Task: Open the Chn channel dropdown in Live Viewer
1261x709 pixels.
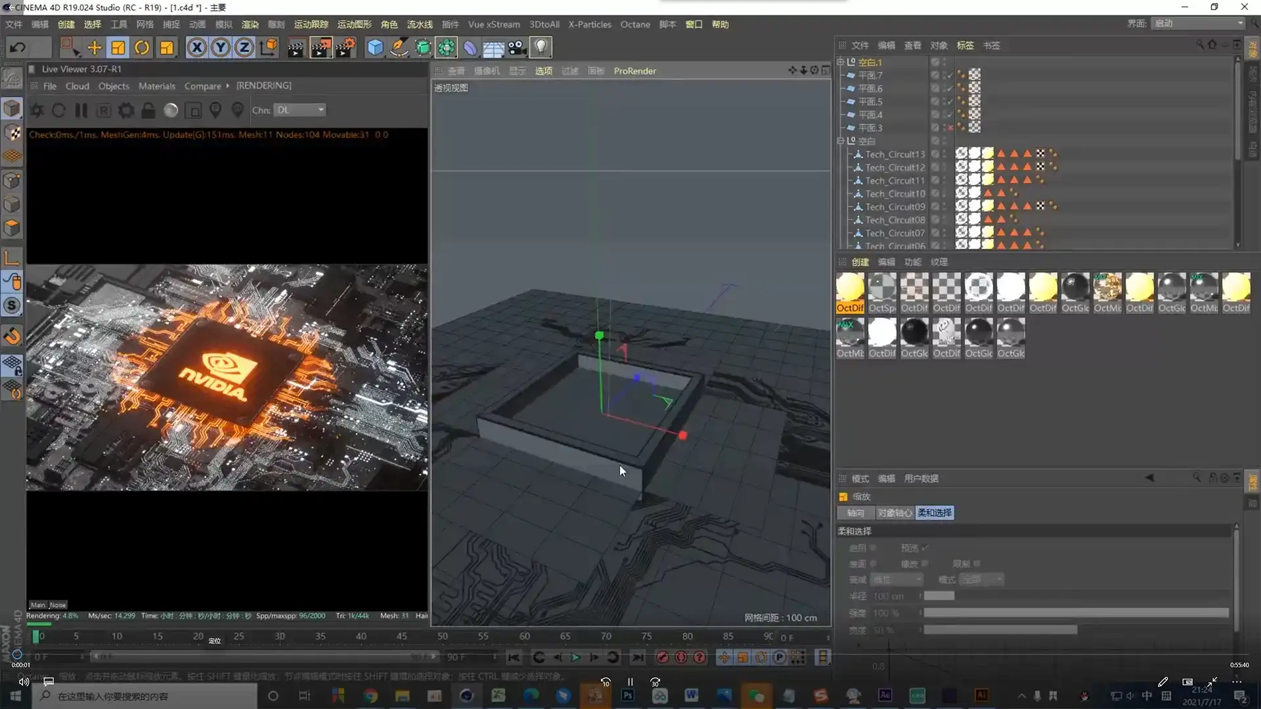Action: [299, 110]
